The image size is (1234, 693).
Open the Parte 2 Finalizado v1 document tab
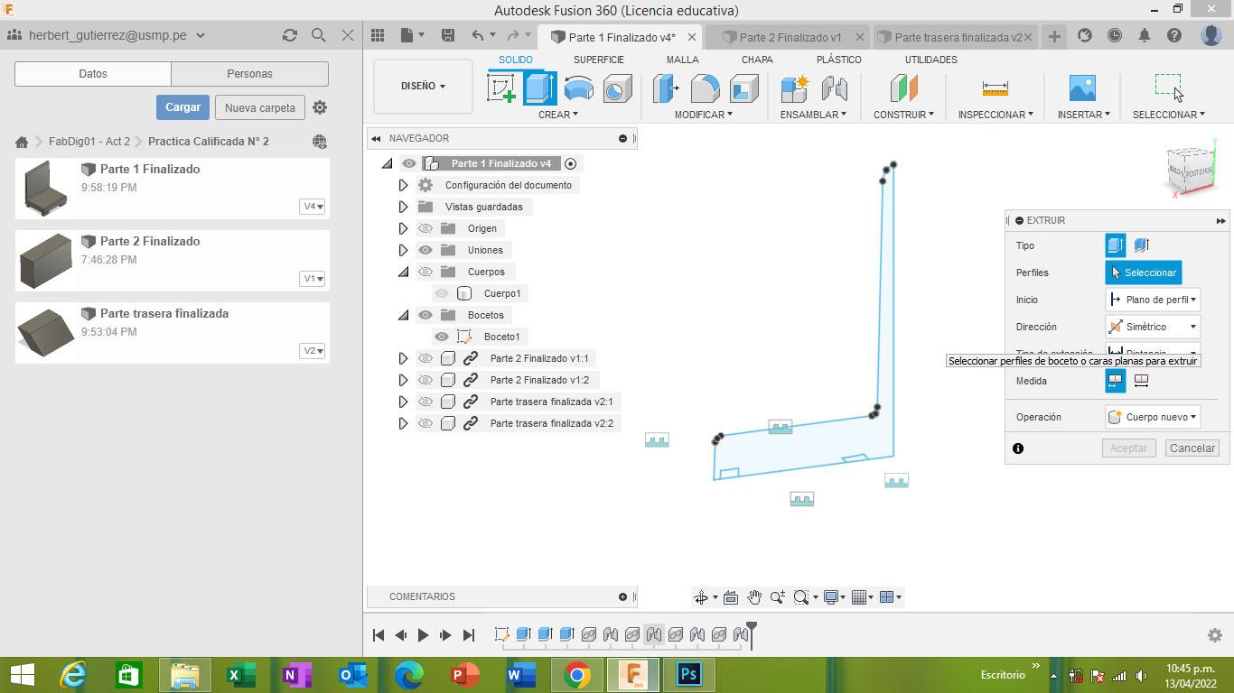788,37
